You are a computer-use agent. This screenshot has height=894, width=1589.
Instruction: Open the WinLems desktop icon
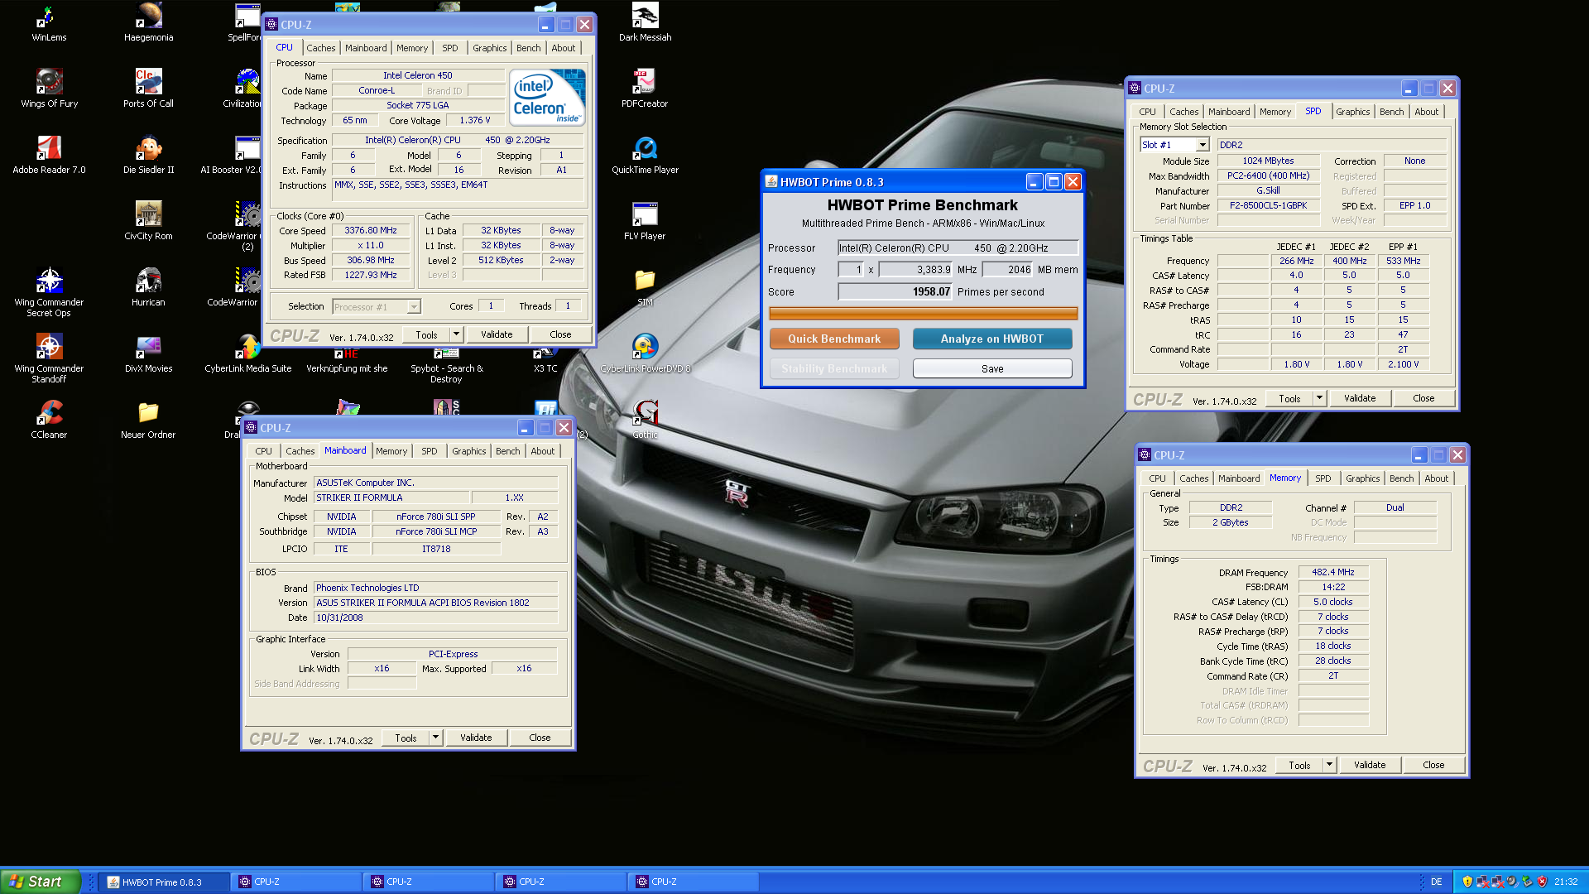pyautogui.click(x=49, y=22)
